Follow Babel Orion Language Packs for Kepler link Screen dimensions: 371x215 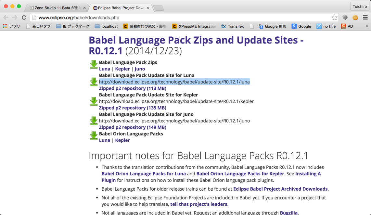point(240,174)
